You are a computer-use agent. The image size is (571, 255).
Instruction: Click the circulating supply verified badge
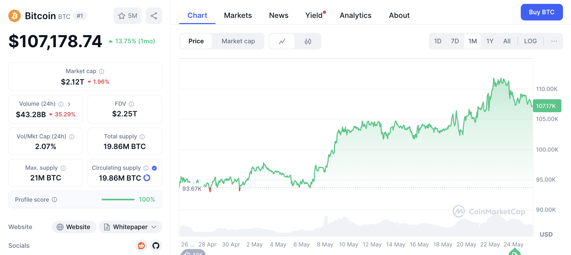(x=154, y=168)
